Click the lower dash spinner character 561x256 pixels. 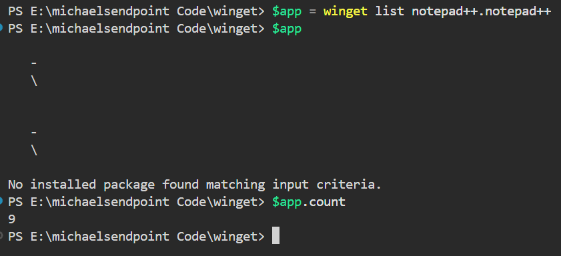(34, 133)
